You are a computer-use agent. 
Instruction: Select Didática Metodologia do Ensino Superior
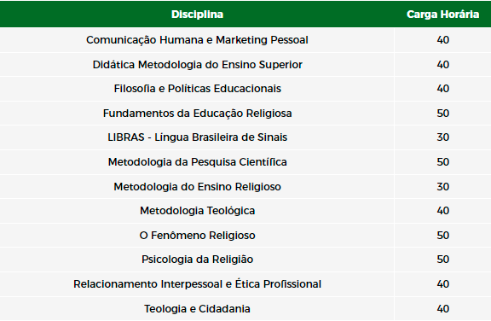click(197, 65)
